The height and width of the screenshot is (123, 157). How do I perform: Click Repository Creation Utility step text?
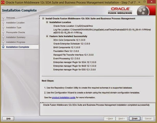click(x=88, y=88)
